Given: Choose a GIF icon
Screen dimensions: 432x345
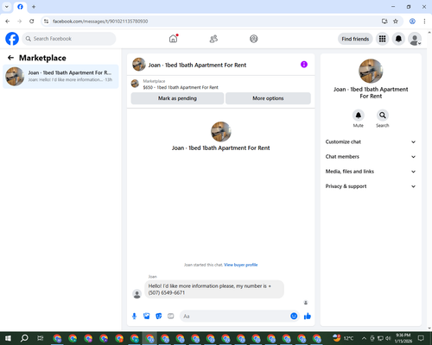Looking at the screenshot, I should point(171,317).
